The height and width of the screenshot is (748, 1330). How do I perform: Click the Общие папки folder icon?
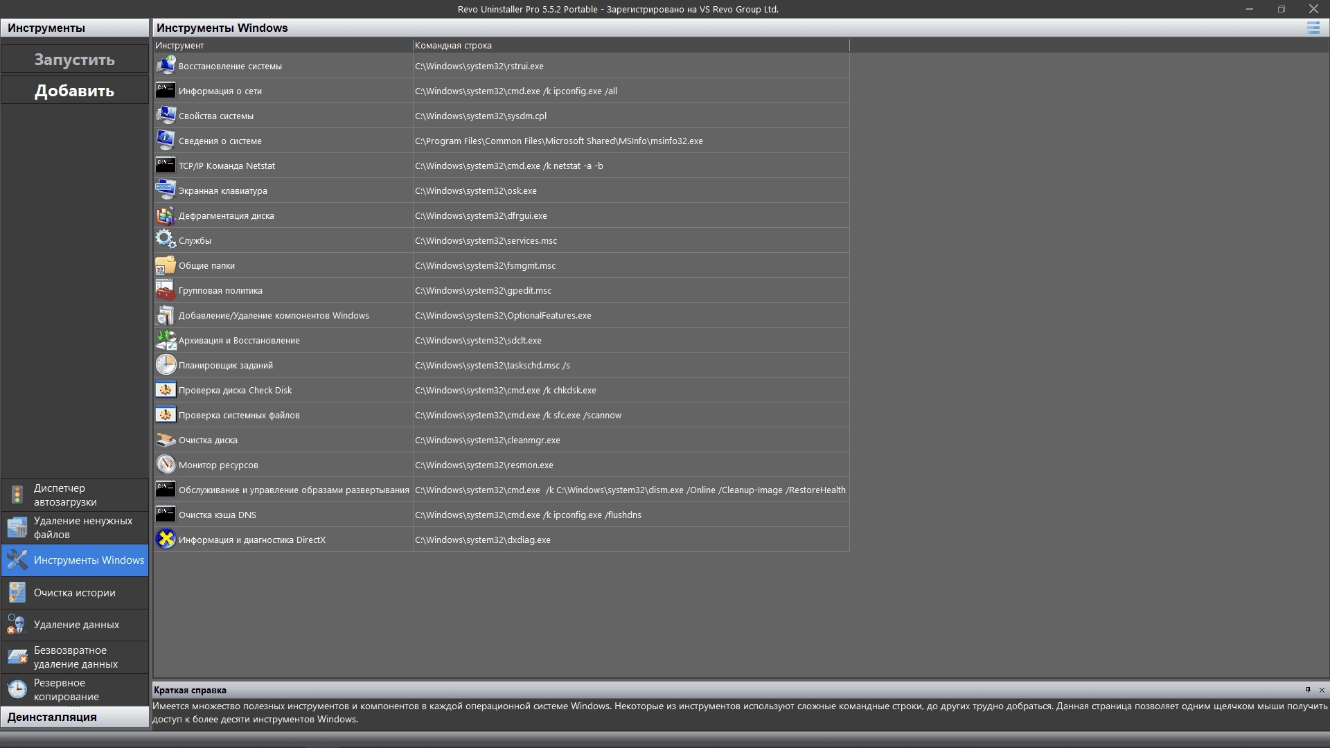tap(166, 265)
